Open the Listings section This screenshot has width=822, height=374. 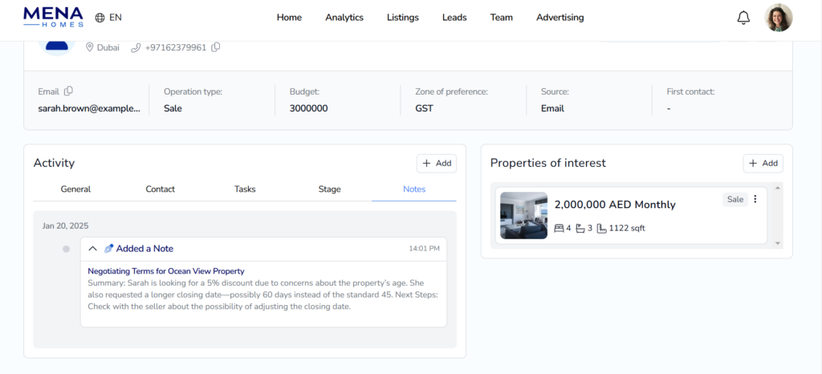[403, 18]
